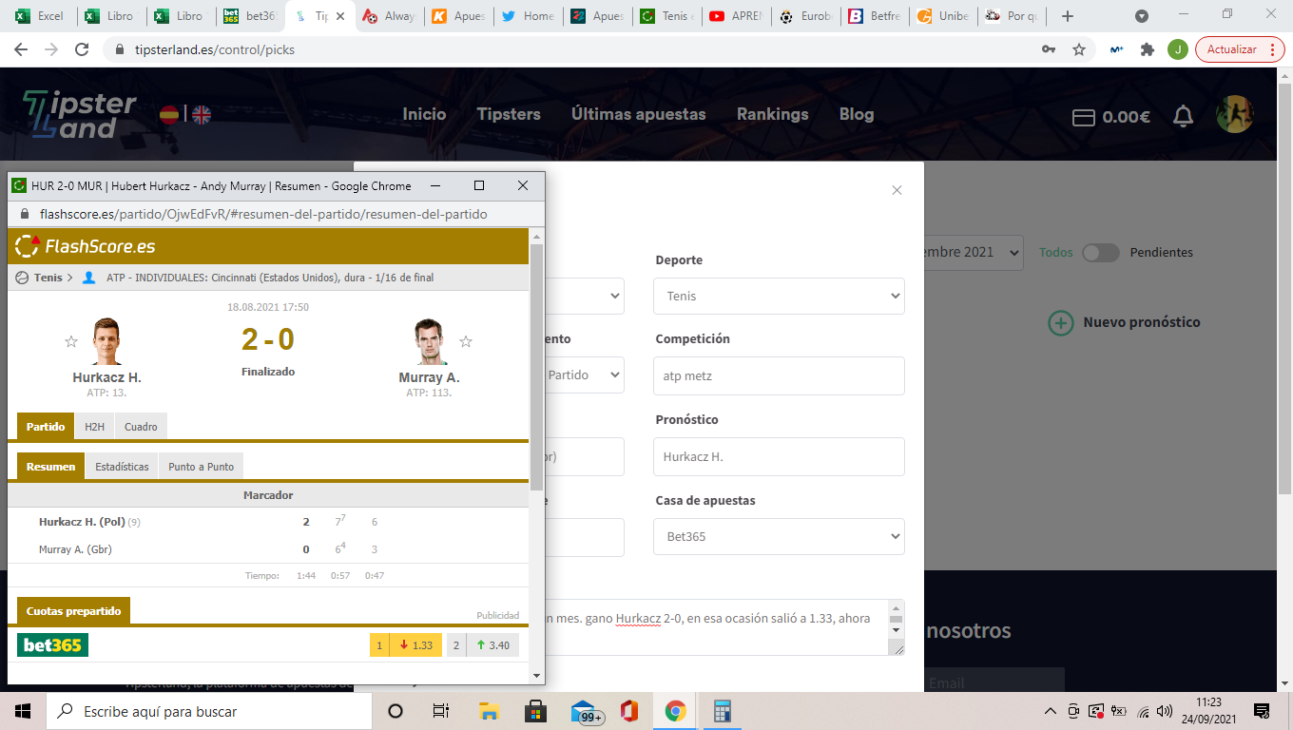Switch site language to Spanish flag
Screen dimensions: 1293x730
pos(169,115)
